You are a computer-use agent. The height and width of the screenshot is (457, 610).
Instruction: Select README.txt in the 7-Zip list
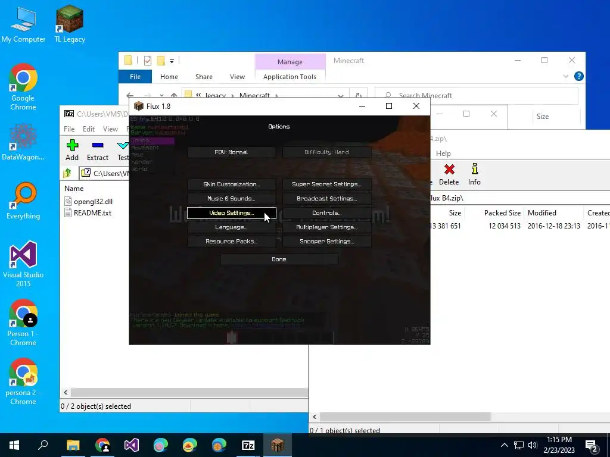point(88,213)
